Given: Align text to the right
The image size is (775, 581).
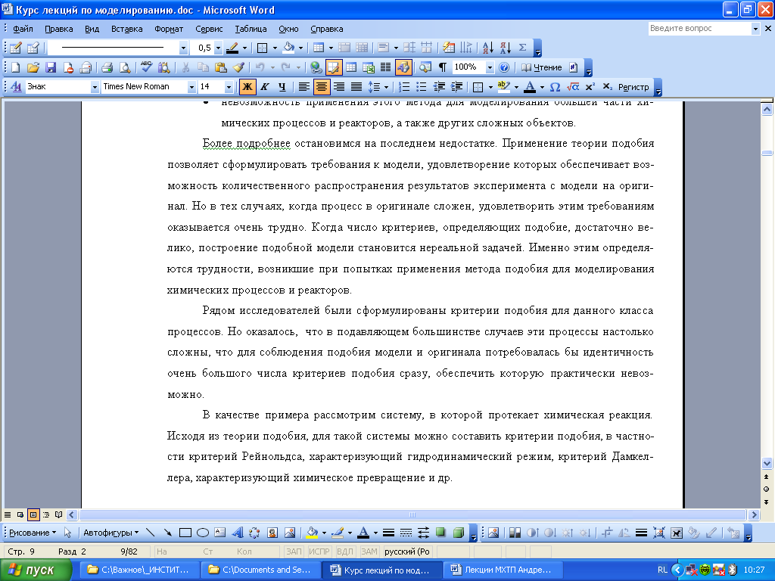Looking at the screenshot, I should [x=339, y=87].
